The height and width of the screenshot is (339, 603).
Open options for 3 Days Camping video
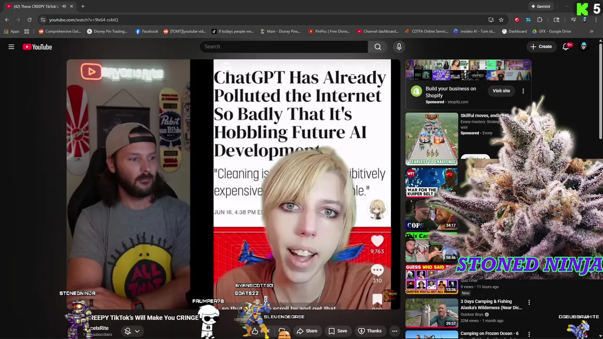(x=529, y=302)
